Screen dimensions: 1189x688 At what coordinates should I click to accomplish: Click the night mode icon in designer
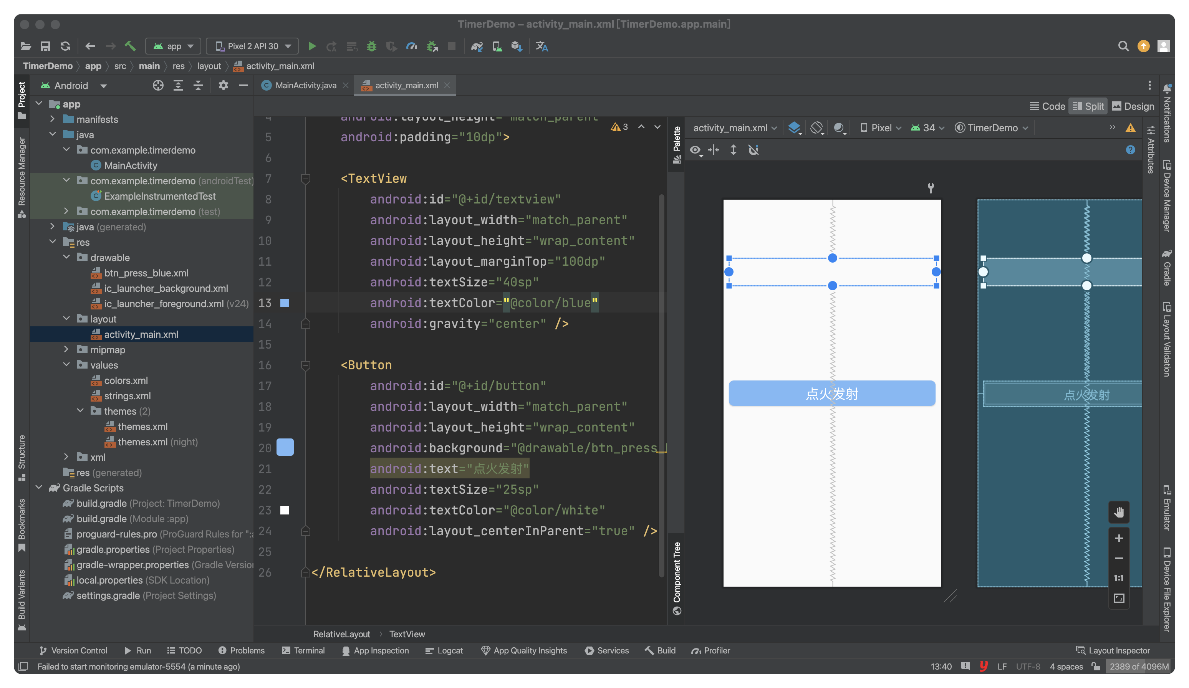[x=840, y=128]
